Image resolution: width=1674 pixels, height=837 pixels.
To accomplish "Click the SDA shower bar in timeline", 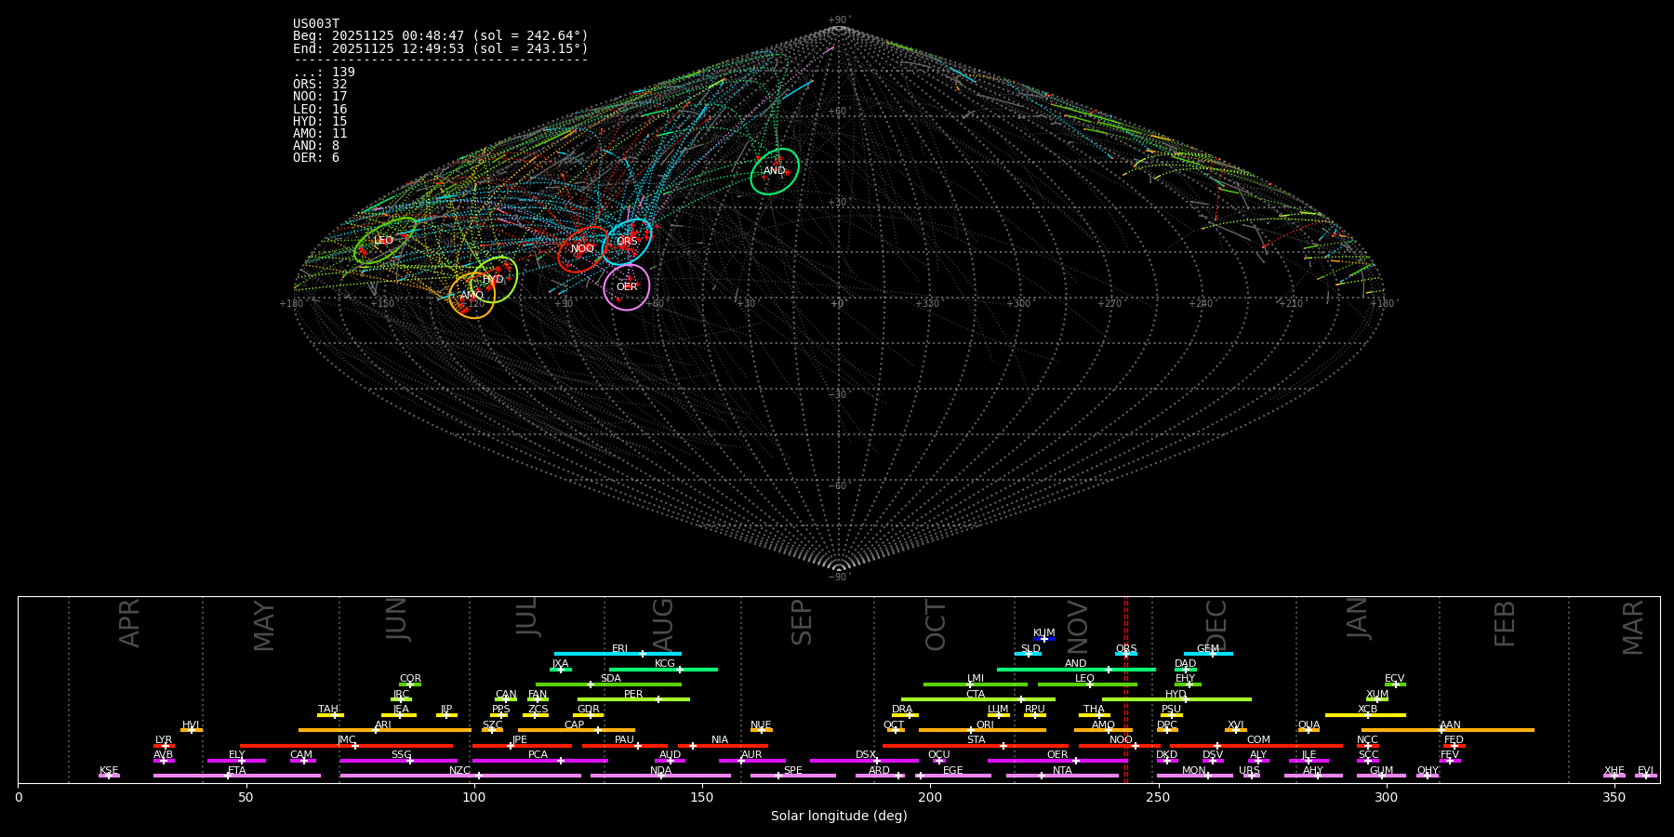I will (608, 684).
